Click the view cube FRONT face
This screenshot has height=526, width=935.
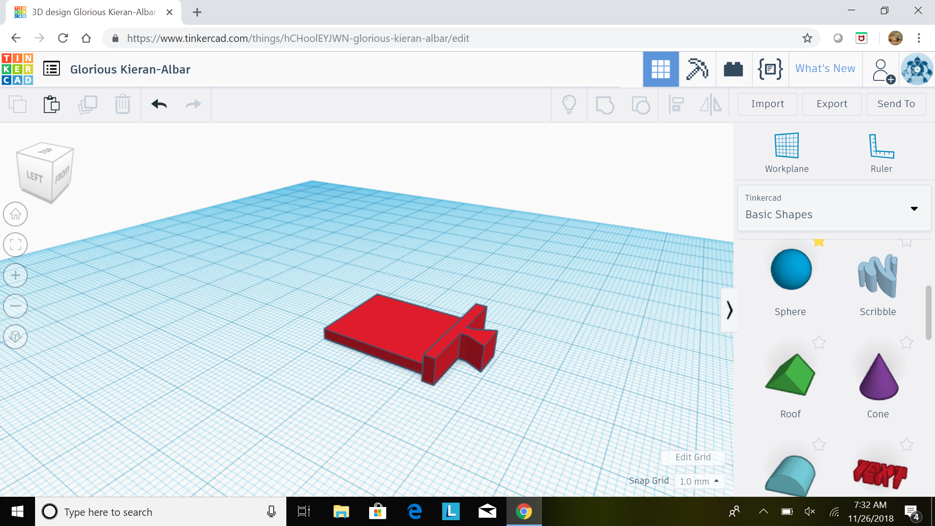pos(62,174)
